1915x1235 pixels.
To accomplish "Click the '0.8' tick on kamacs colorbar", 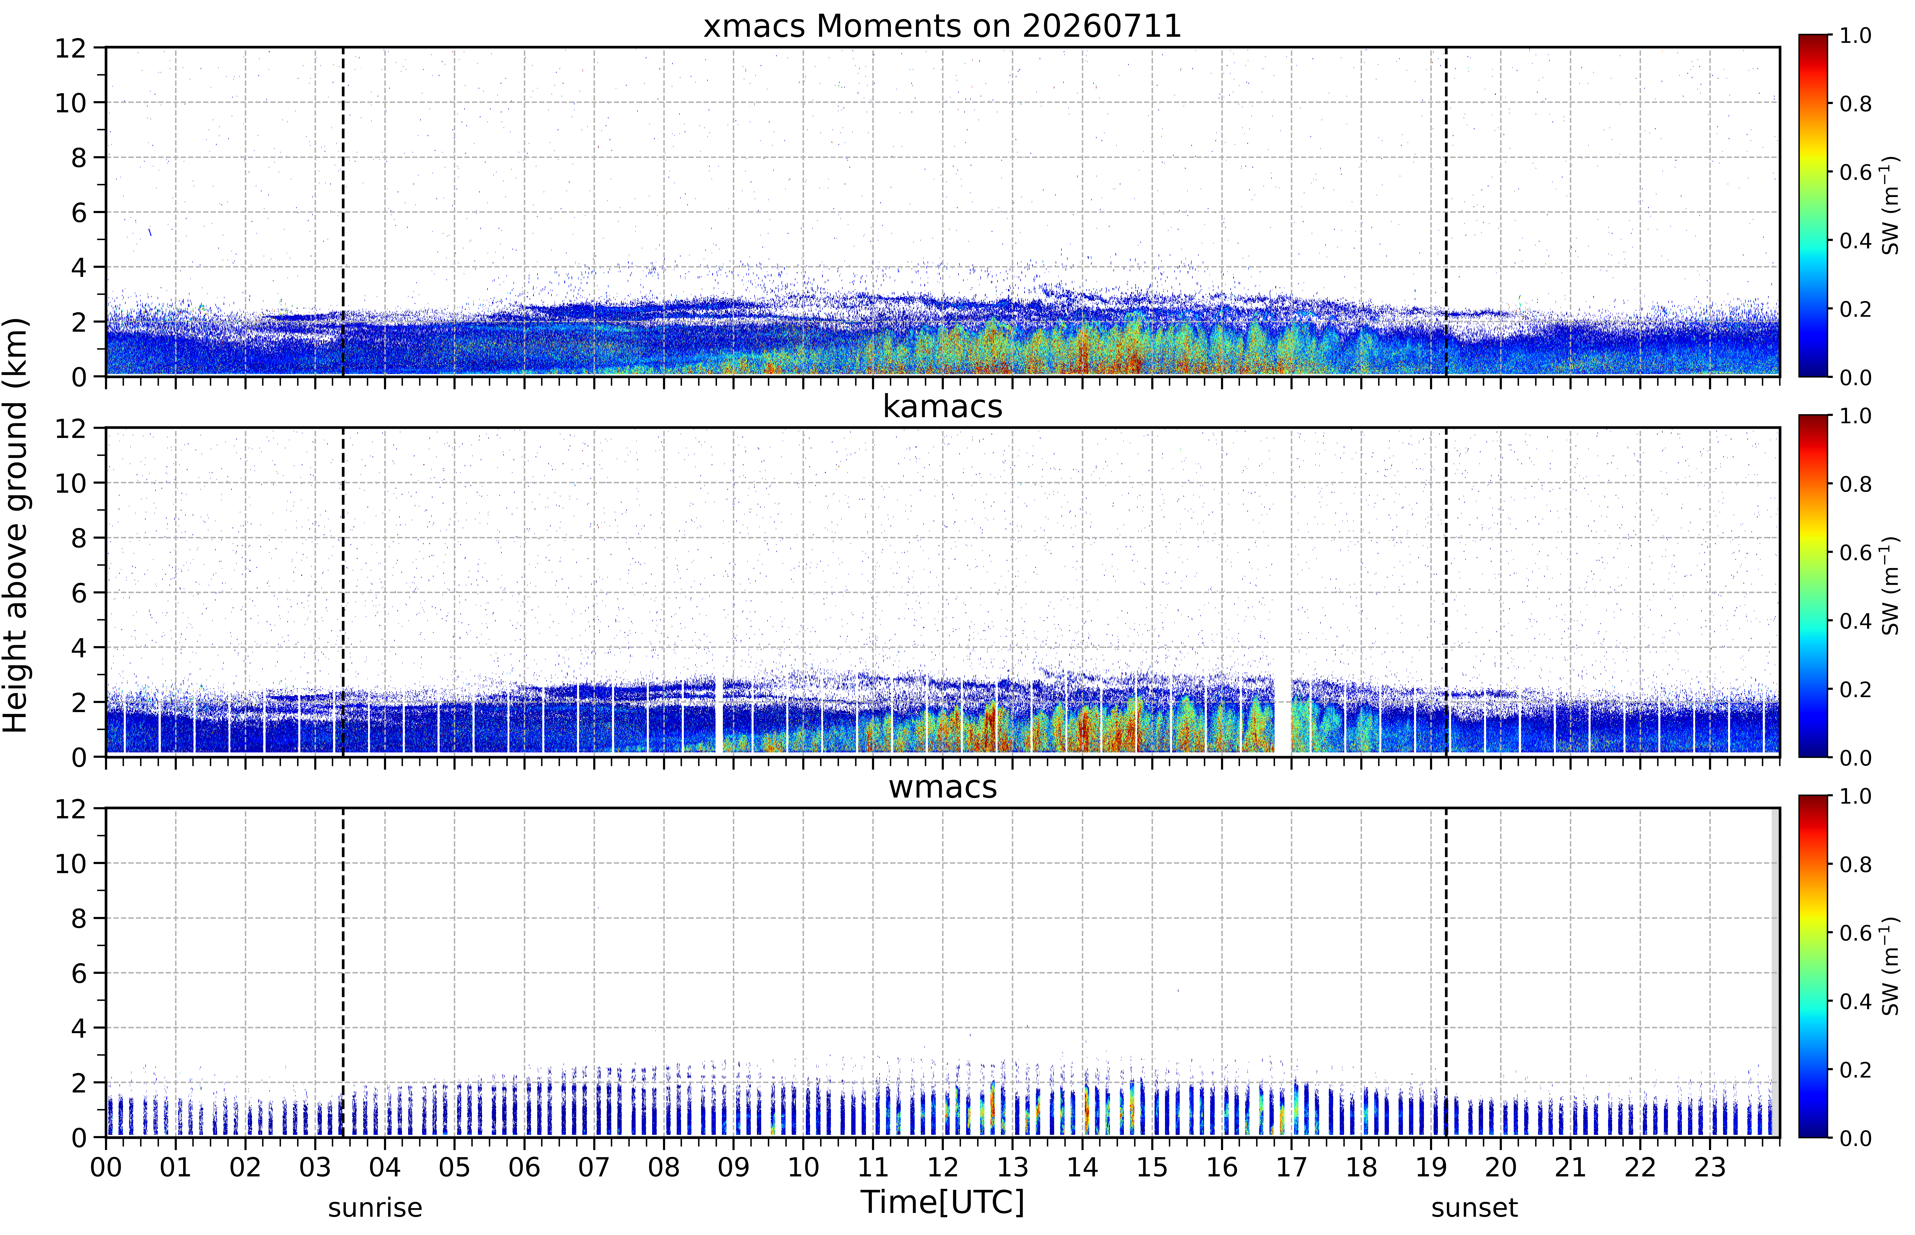I will [x=1856, y=484].
